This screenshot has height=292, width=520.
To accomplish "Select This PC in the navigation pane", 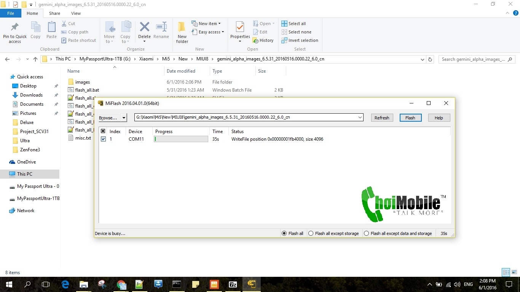I will (x=25, y=174).
